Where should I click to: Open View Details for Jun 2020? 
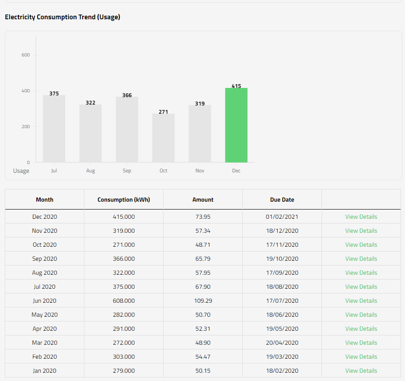coord(361,301)
